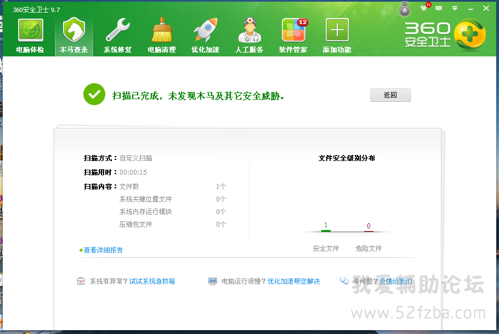Viewport: 499px width, 334px height.
Task: Open the feedback speech bubble icon in title bar
Action: click(439, 8)
